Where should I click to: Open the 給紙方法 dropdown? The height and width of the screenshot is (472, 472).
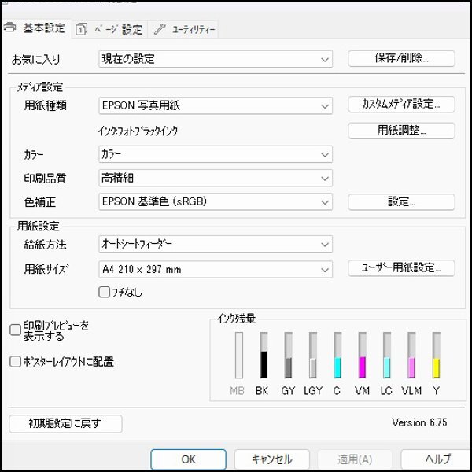click(x=216, y=244)
